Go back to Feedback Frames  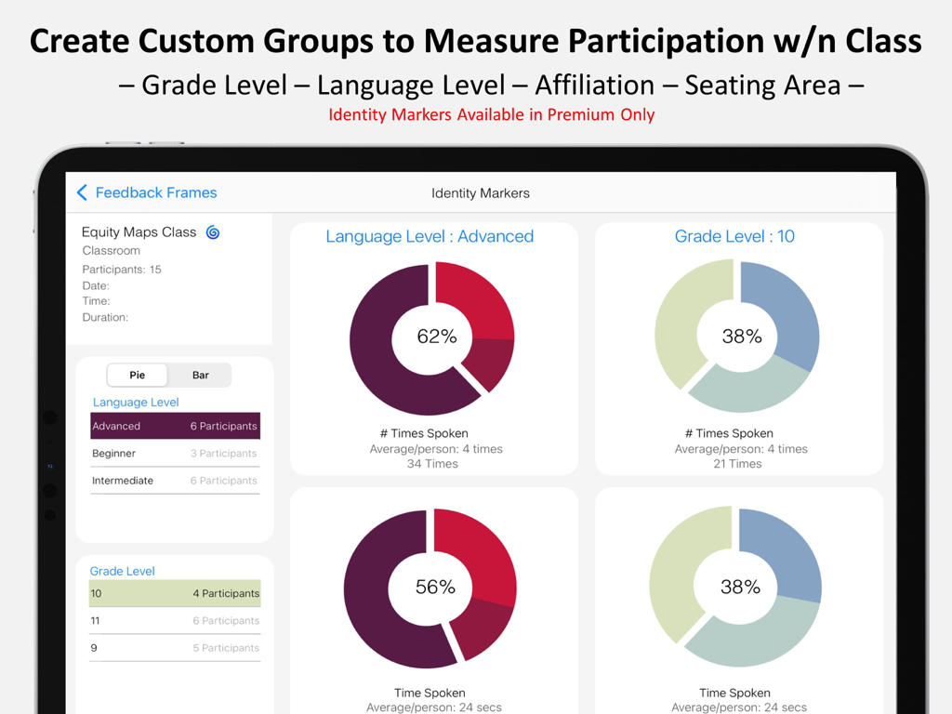coord(155,192)
